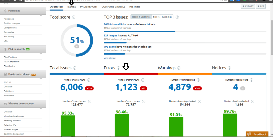Click the +264 warnings change badge
273x137 pixels.
point(197,88)
